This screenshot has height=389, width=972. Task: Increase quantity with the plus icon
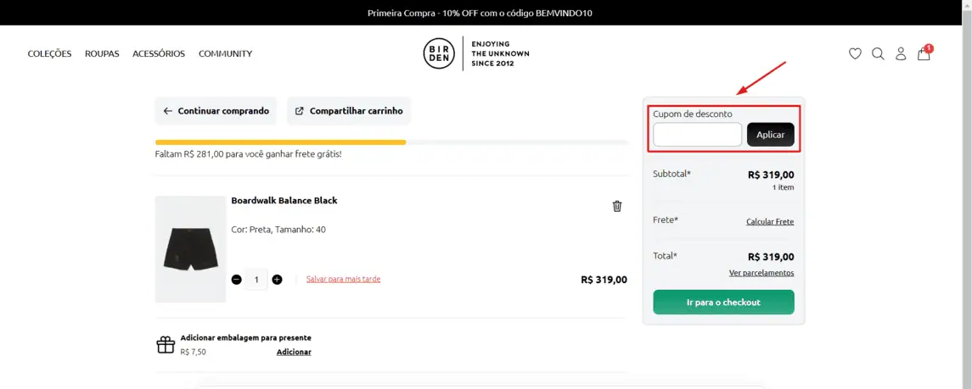pos(277,280)
